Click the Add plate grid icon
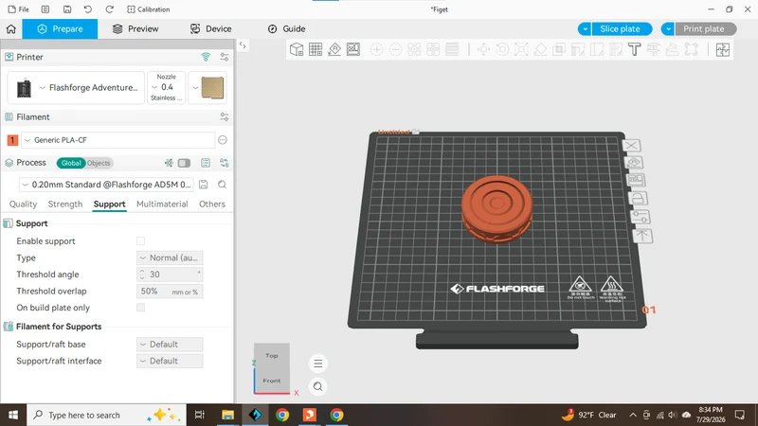Image resolution: width=758 pixels, height=426 pixels. (x=316, y=49)
